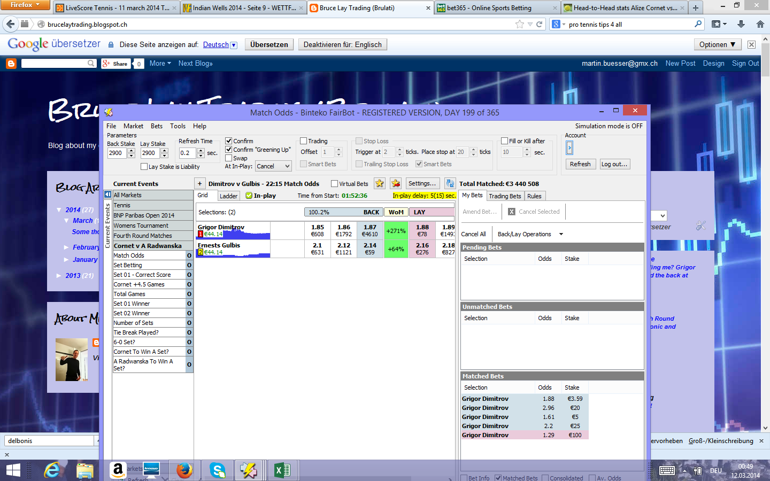Open the Amazon taskbar icon
The image size is (770, 481).
118,470
